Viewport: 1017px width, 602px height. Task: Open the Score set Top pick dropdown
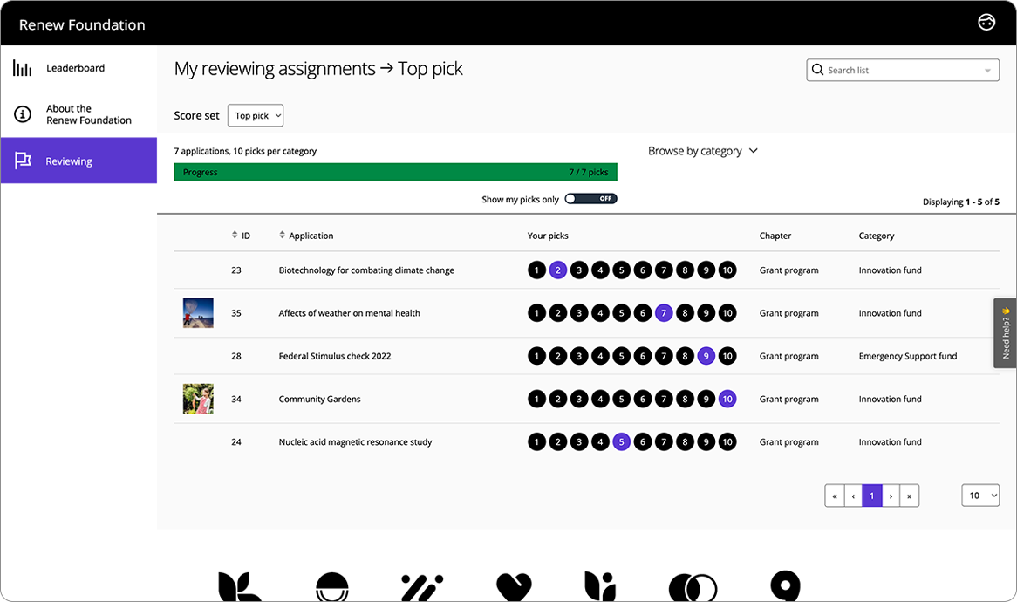(x=255, y=114)
